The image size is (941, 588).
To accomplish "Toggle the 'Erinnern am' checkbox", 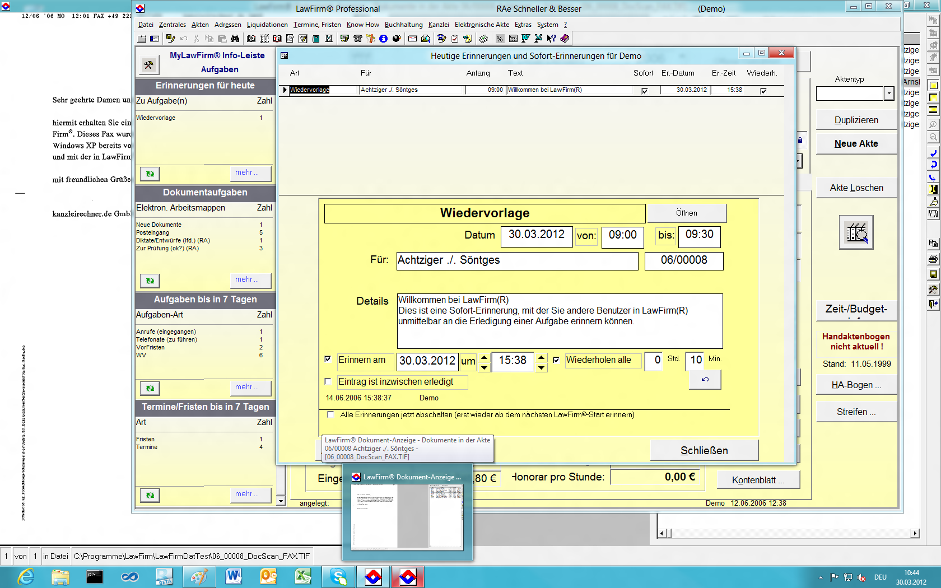I will 328,360.
